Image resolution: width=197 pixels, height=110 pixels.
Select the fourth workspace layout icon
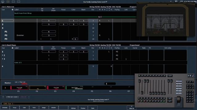click(x=18, y=2)
